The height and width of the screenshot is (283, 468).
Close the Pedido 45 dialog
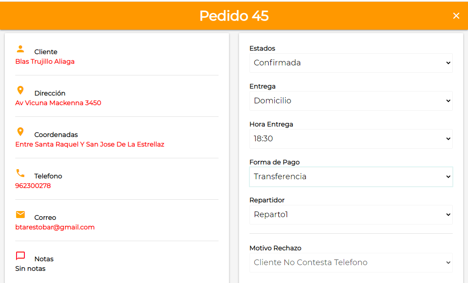click(x=456, y=16)
